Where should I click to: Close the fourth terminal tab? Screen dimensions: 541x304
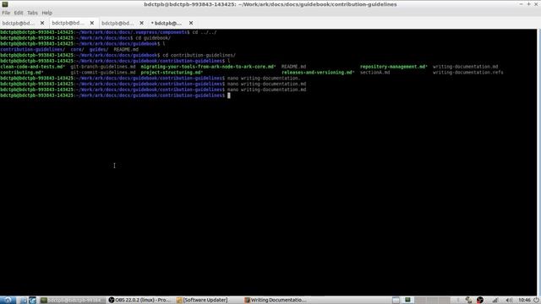click(x=191, y=23)
